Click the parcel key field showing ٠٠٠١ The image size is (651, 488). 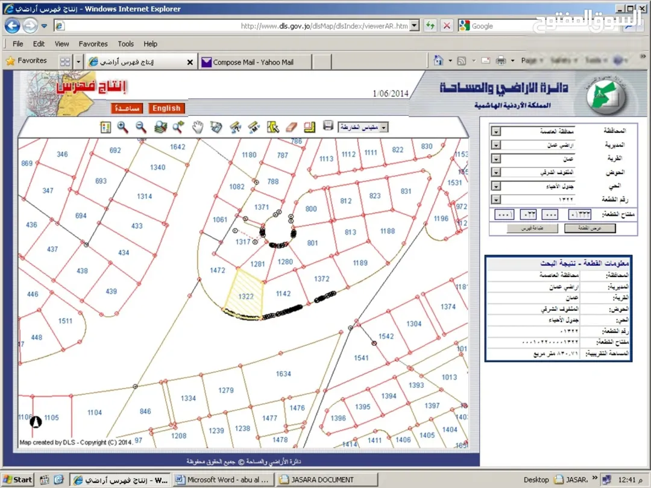tap(504, 214)
